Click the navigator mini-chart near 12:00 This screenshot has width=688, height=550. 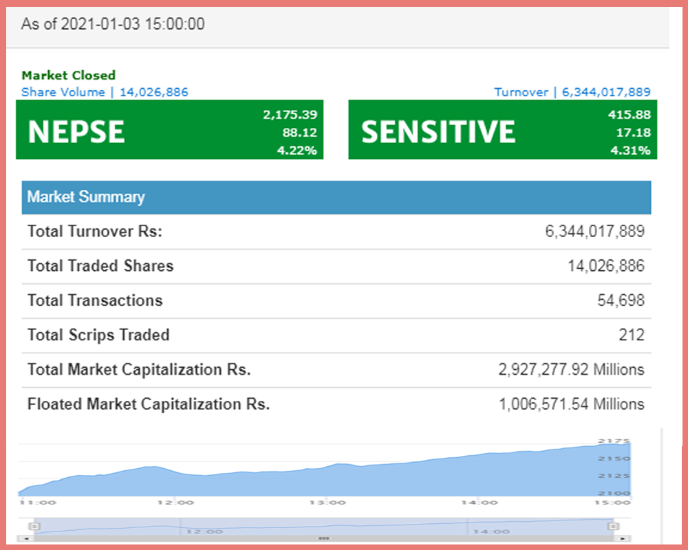click(204, 527)
